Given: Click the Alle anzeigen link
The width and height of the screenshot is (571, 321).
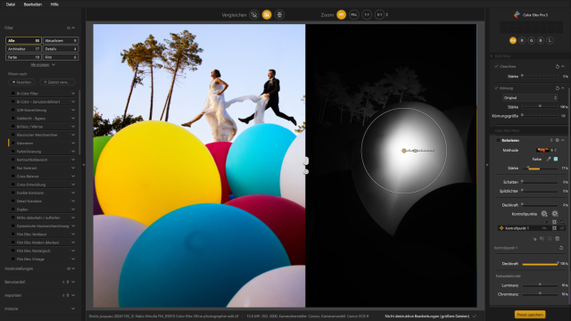Looking at the screenshot, I should pyautogui.click(x=40, y=65).
